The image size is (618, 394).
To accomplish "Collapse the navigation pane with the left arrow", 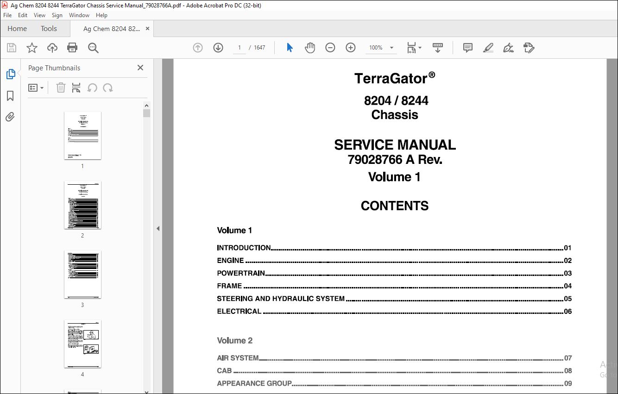I will pyautogui.click(x=158, y=228).
